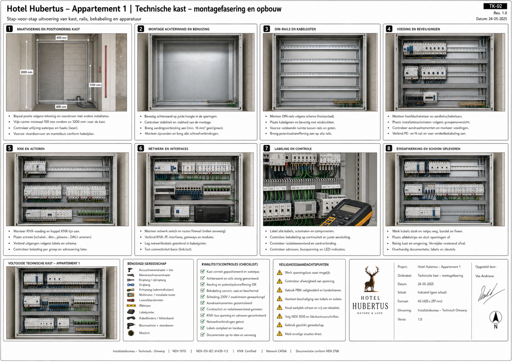The image size is (512, 362).
Task: Click the 'Rev. 1.0' revision text
Action: click(500, 13)
